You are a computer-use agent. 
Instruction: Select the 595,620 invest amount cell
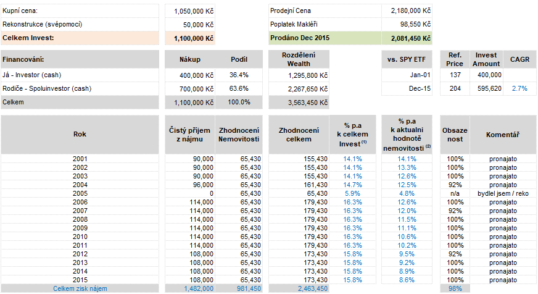pos(486,88)
